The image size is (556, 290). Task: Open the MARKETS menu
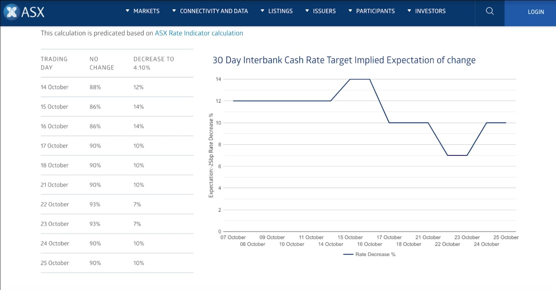coord(146,11)
